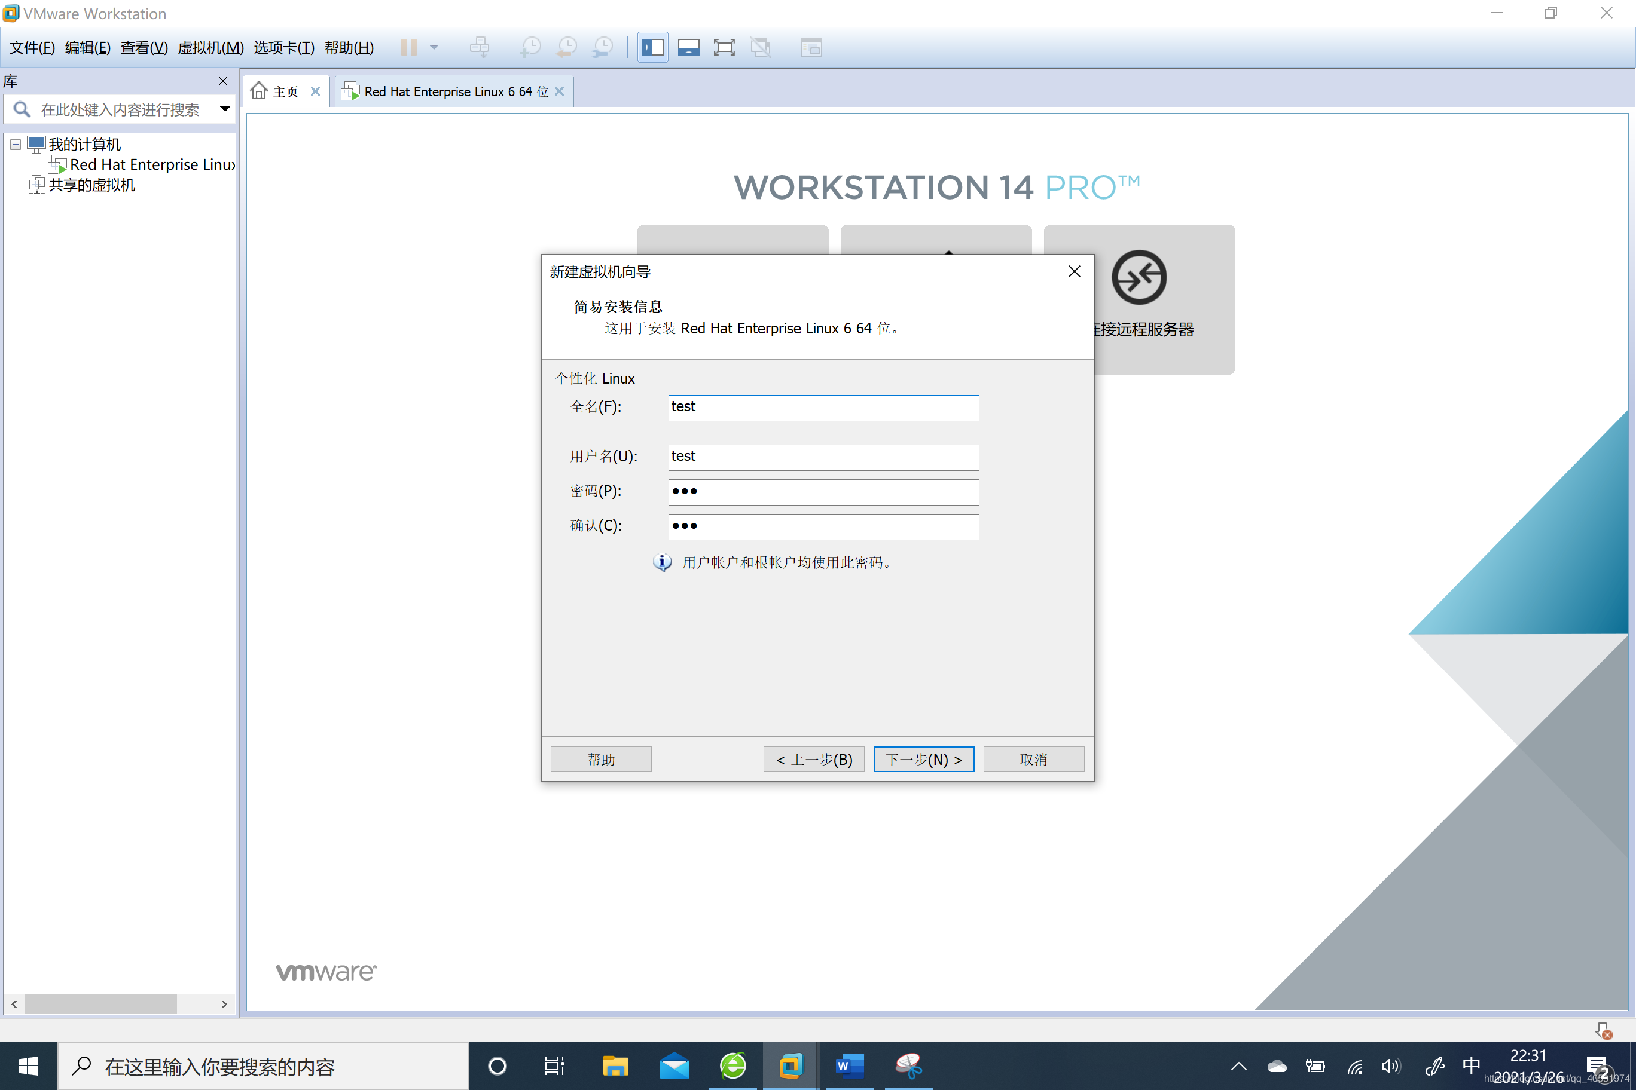This screenshot has height=1090, width=1636.
Task: Open the 虚拟机(M) menu
Action: click(210, 47)
